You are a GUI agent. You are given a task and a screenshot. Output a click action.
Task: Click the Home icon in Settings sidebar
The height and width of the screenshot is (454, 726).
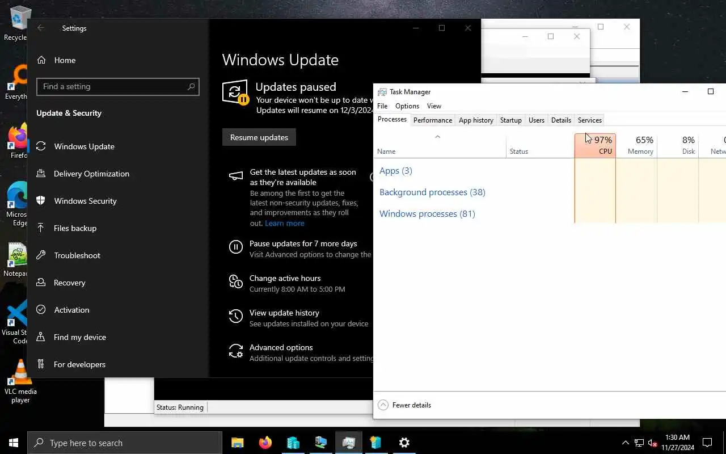(x=41, y=60)
